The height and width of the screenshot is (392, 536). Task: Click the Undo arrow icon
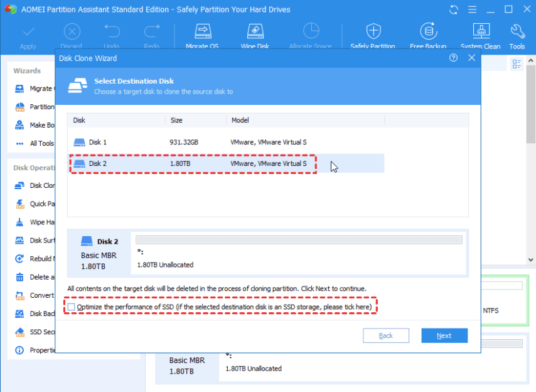tap(112, 31)
